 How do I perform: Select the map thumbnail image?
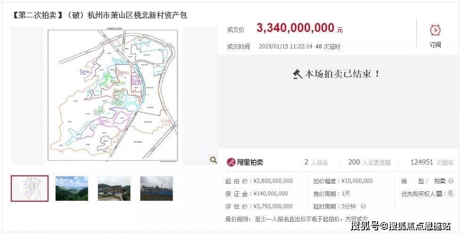tap(30, 189)
